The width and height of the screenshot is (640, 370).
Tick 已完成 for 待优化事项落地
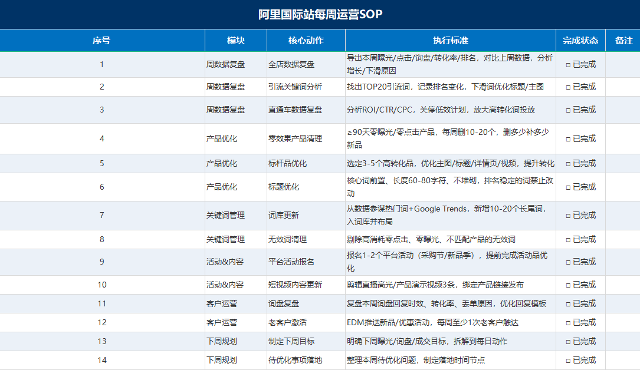point(568,361)
